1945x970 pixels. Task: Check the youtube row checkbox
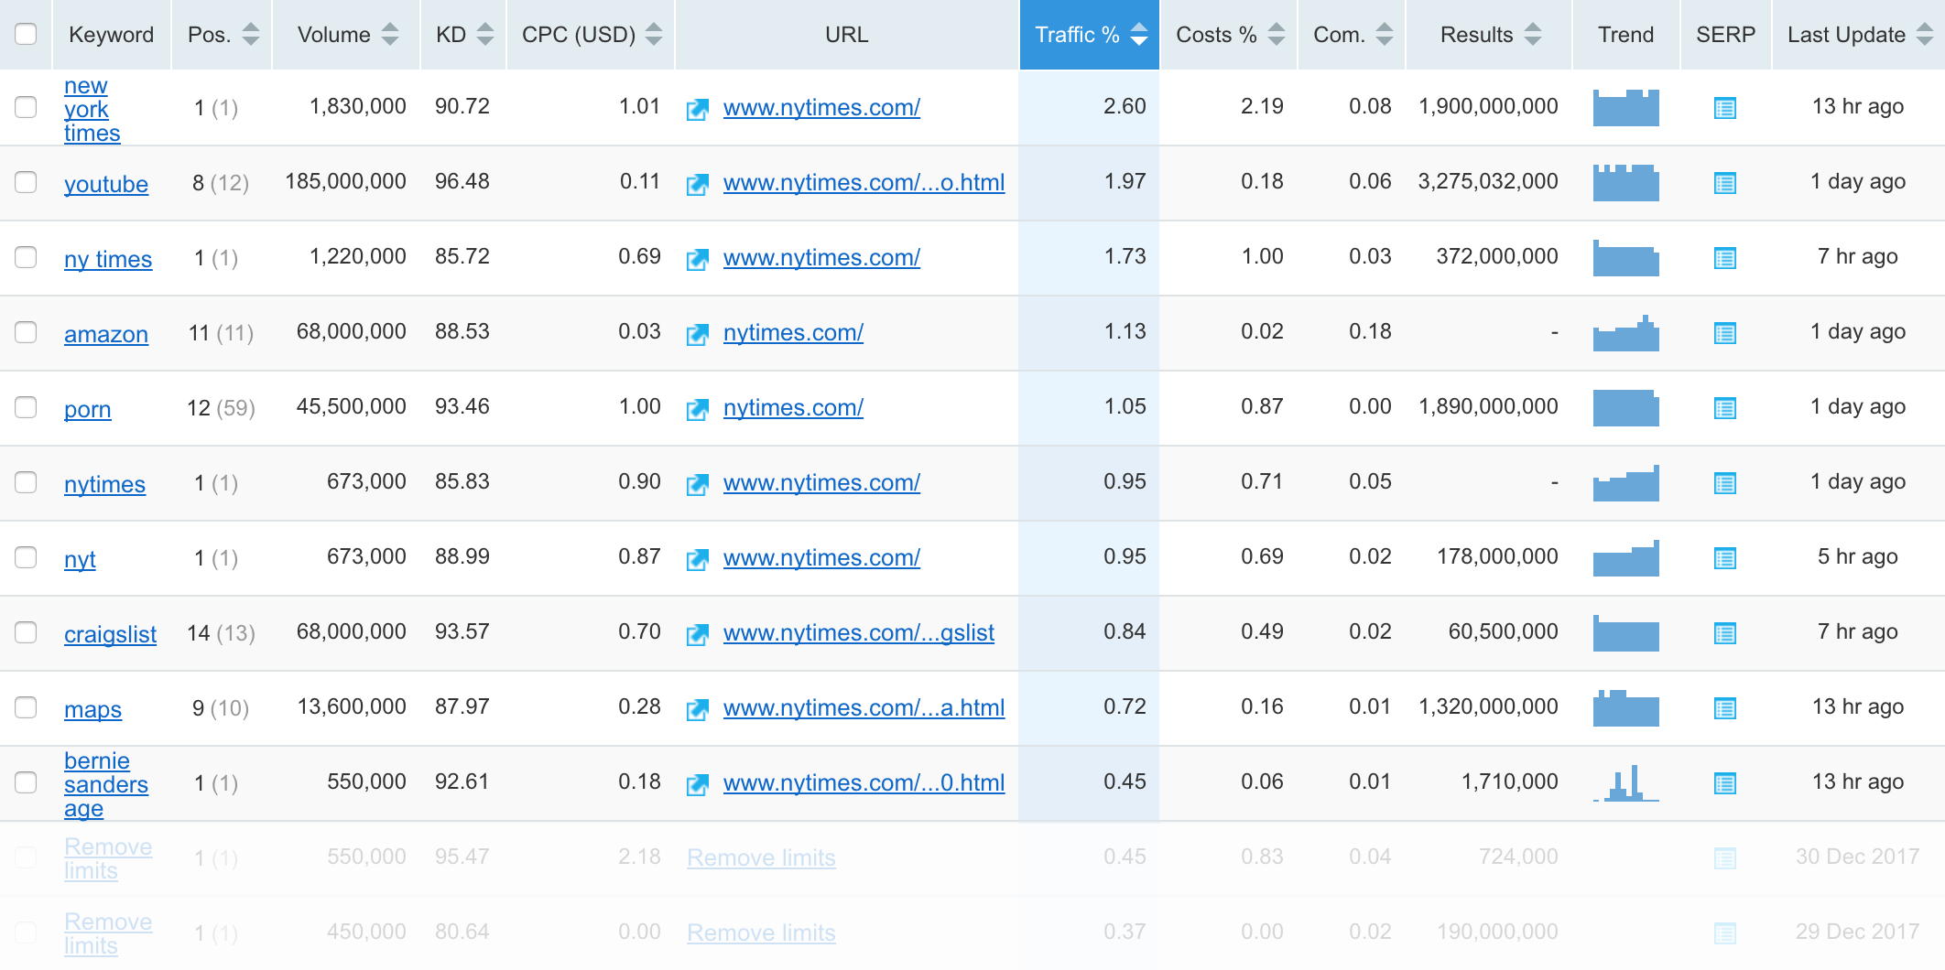(x=26, y=182)
